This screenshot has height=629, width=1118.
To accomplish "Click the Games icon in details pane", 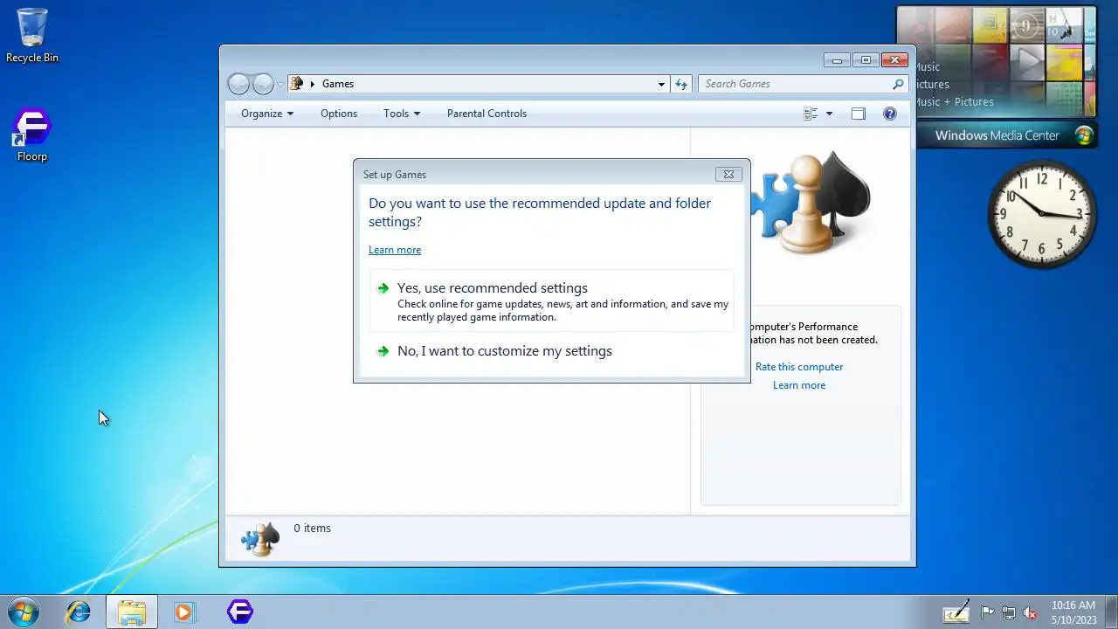I will pos(260,539).
